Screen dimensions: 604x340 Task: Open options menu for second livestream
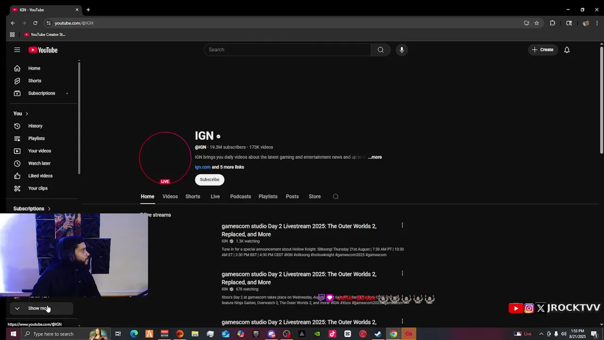coord(402,273)
